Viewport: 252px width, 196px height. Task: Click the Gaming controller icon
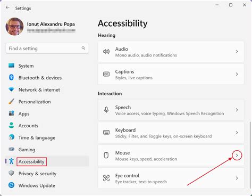click(12, 149)
